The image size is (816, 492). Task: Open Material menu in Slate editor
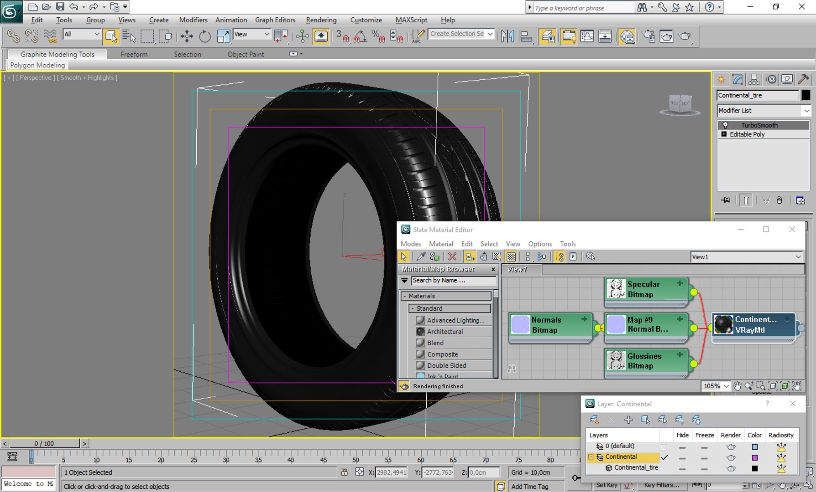pyautogui.click(x=441, y=244)
